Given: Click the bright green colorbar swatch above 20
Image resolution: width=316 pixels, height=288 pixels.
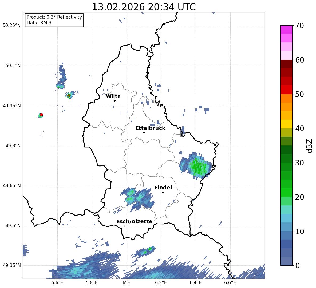Looking at the screenshot, I should click(286, 192).
